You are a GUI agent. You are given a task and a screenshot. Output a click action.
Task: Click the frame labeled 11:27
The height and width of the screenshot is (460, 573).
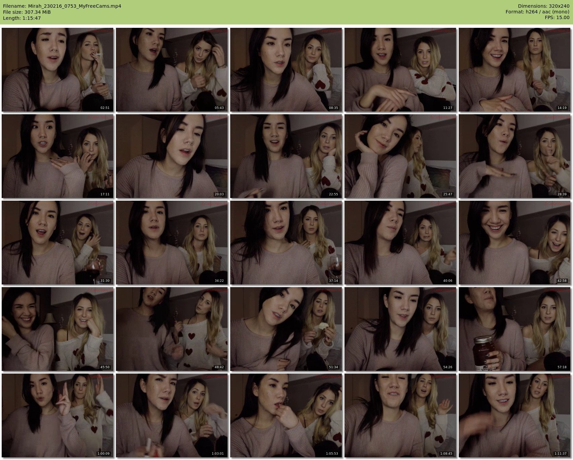400,70
